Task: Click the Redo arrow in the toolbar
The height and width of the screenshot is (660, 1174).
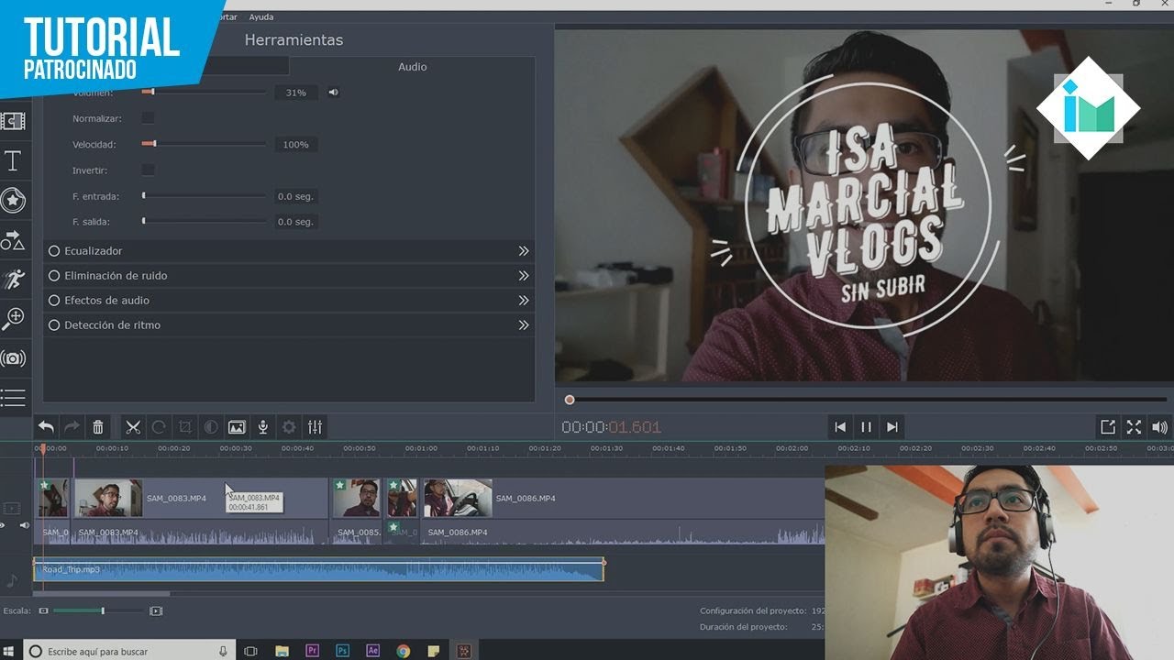Action: 72,427
